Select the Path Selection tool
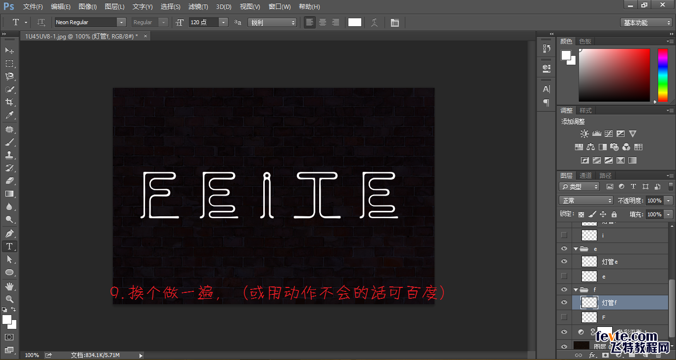The height and width of the screenshot is (360, 676). point(9,259)
